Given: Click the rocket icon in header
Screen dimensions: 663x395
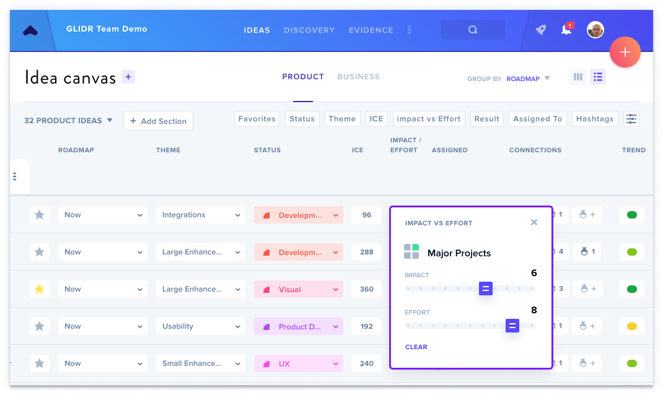Looking at the screenshot, I should [x=541, y=30].
